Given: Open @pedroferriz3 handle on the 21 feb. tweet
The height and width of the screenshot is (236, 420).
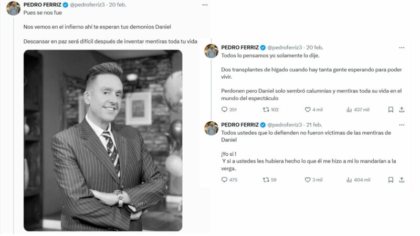Looking at the screenshot, I should point(285,125).
